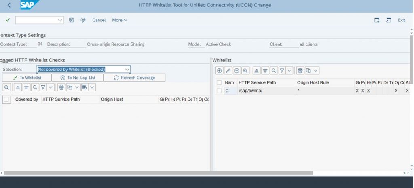This screenshot has height=188, width=414.
Task: Click the * origin host rule cell
Action: 325,91
